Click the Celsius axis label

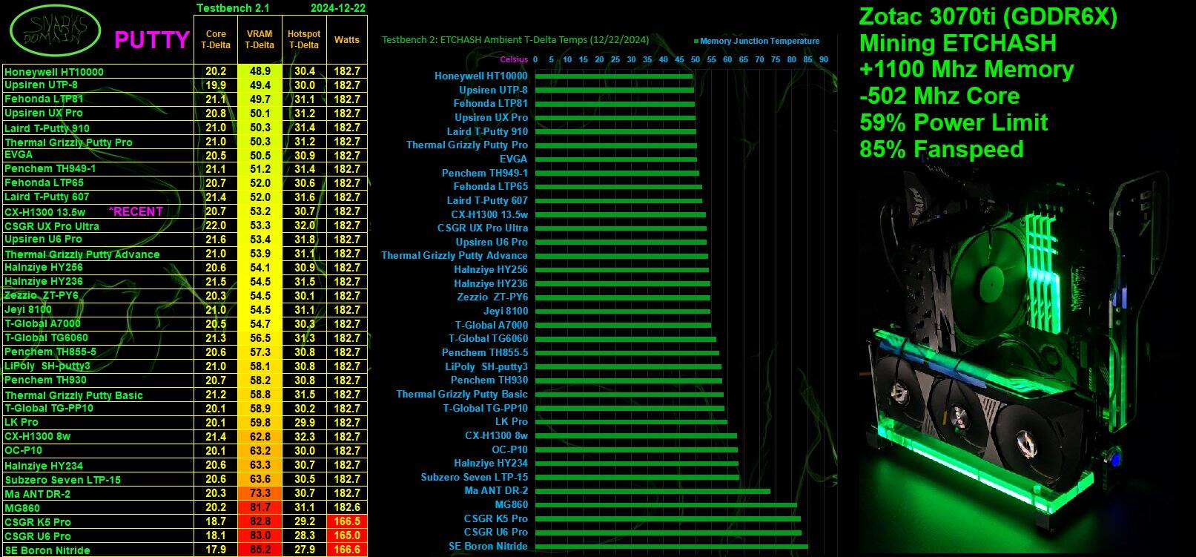point(514,59)
